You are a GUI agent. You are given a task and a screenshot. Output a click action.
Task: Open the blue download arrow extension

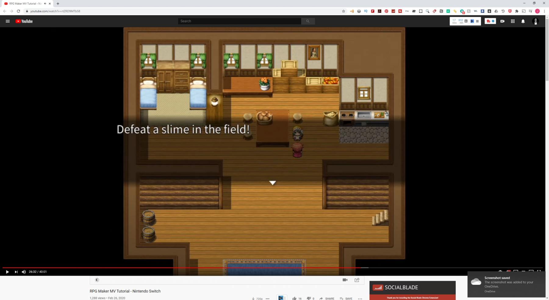point(483,11)
